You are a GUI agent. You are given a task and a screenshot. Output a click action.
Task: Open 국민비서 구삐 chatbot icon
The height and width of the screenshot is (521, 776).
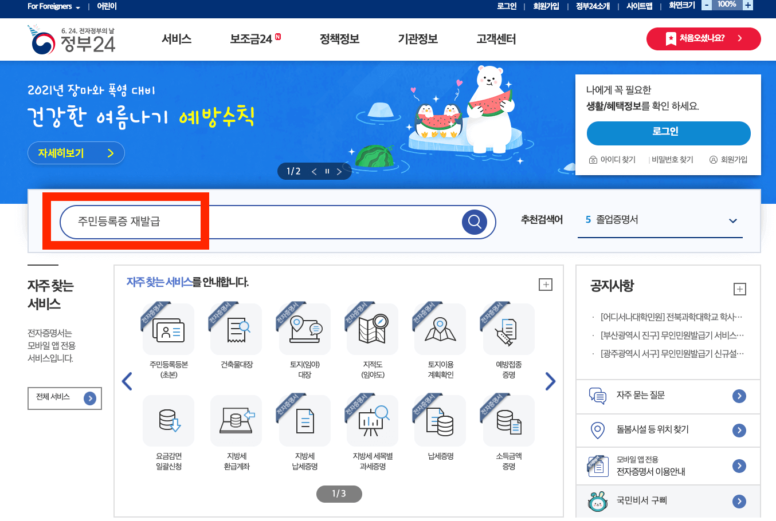tap(598, 502)
